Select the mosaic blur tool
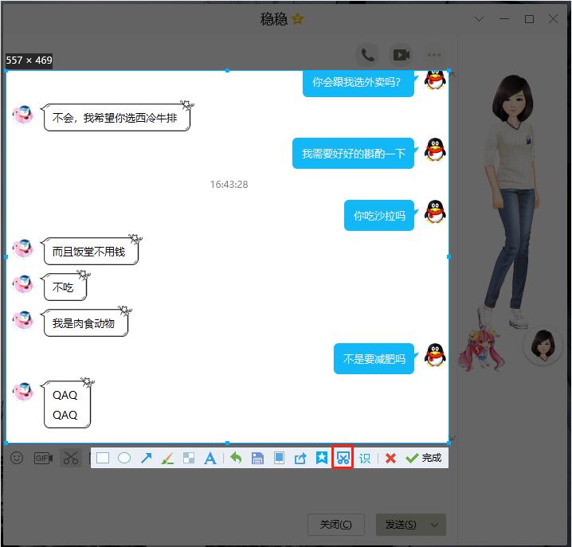Image resolution: width=572 pixels, height=547 pixels. click(189, 458)
